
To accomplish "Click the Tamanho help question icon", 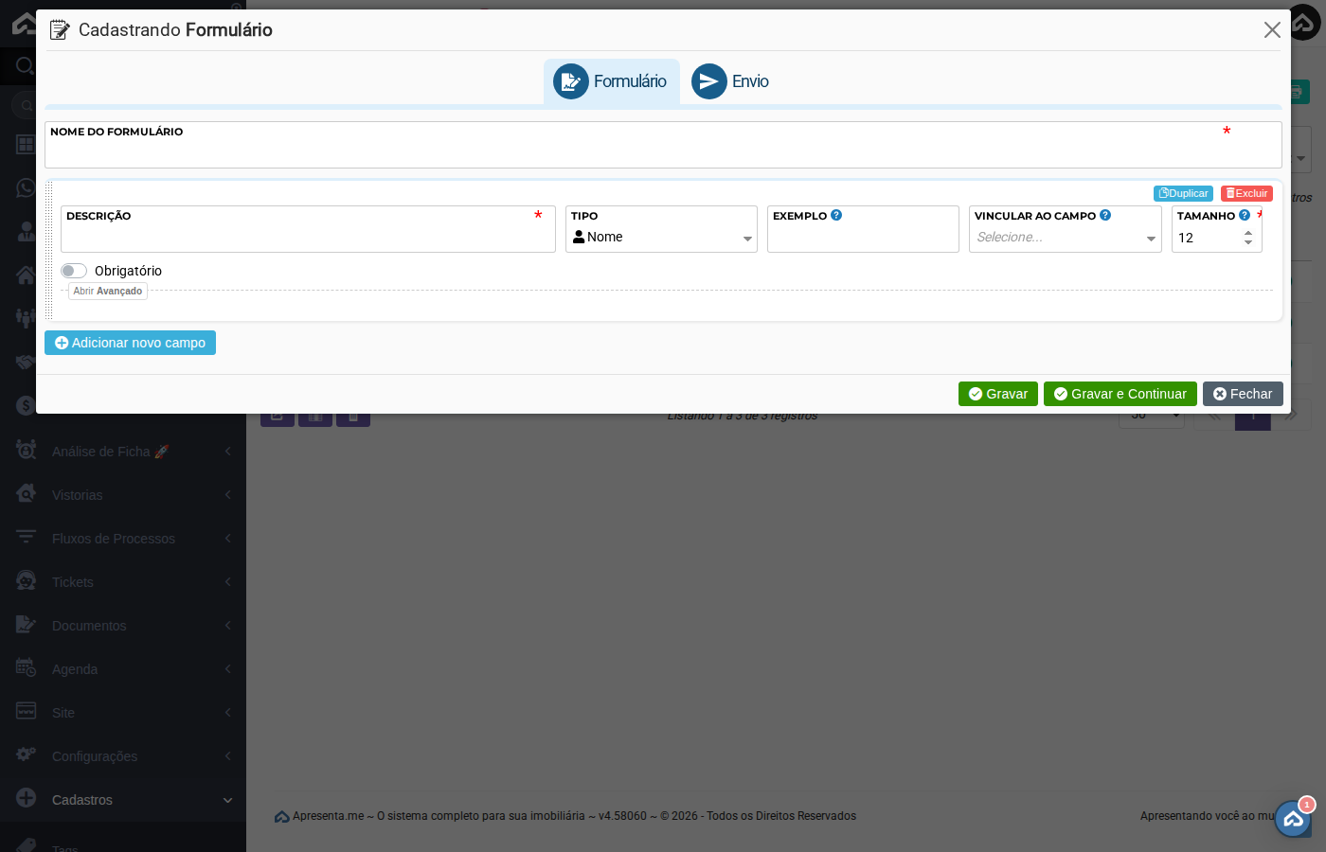I will tap(1245, 216).
